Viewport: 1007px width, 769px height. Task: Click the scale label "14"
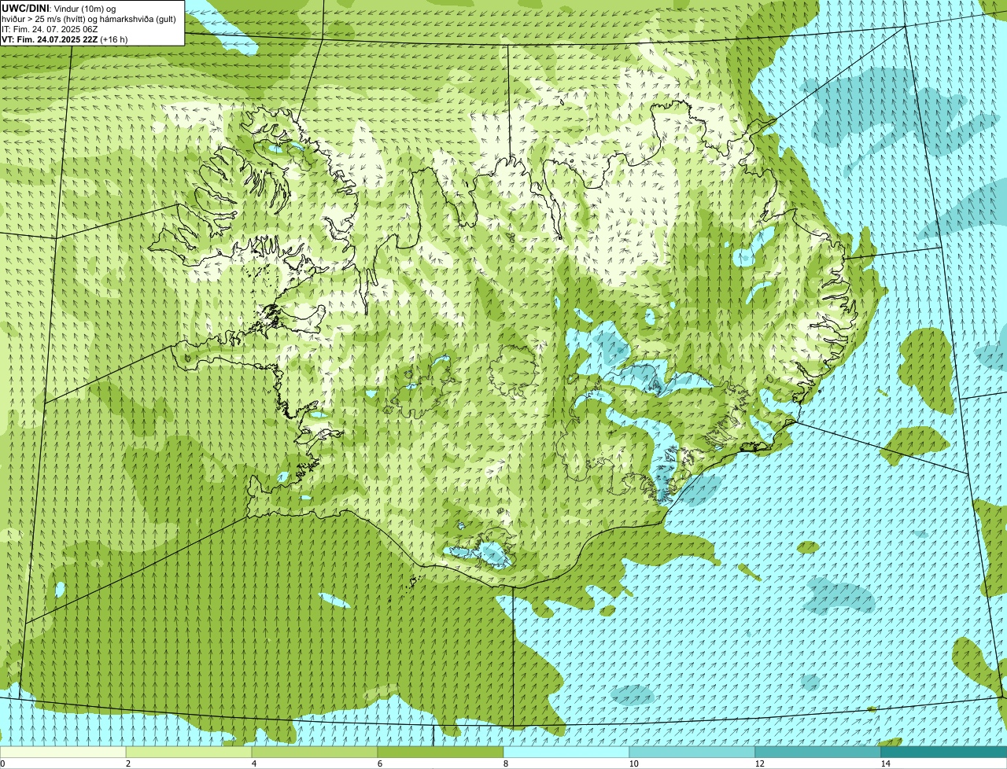point(885,763)
